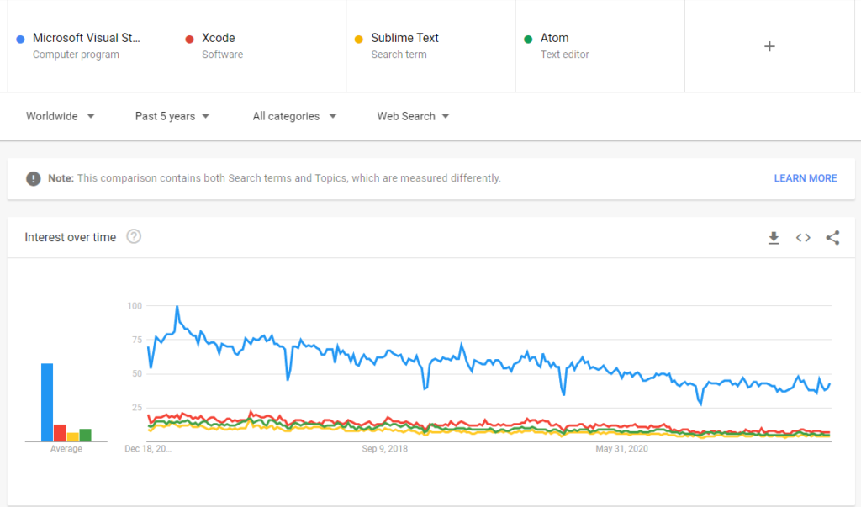
Task: Select the blue average bar
Action: 47,402
